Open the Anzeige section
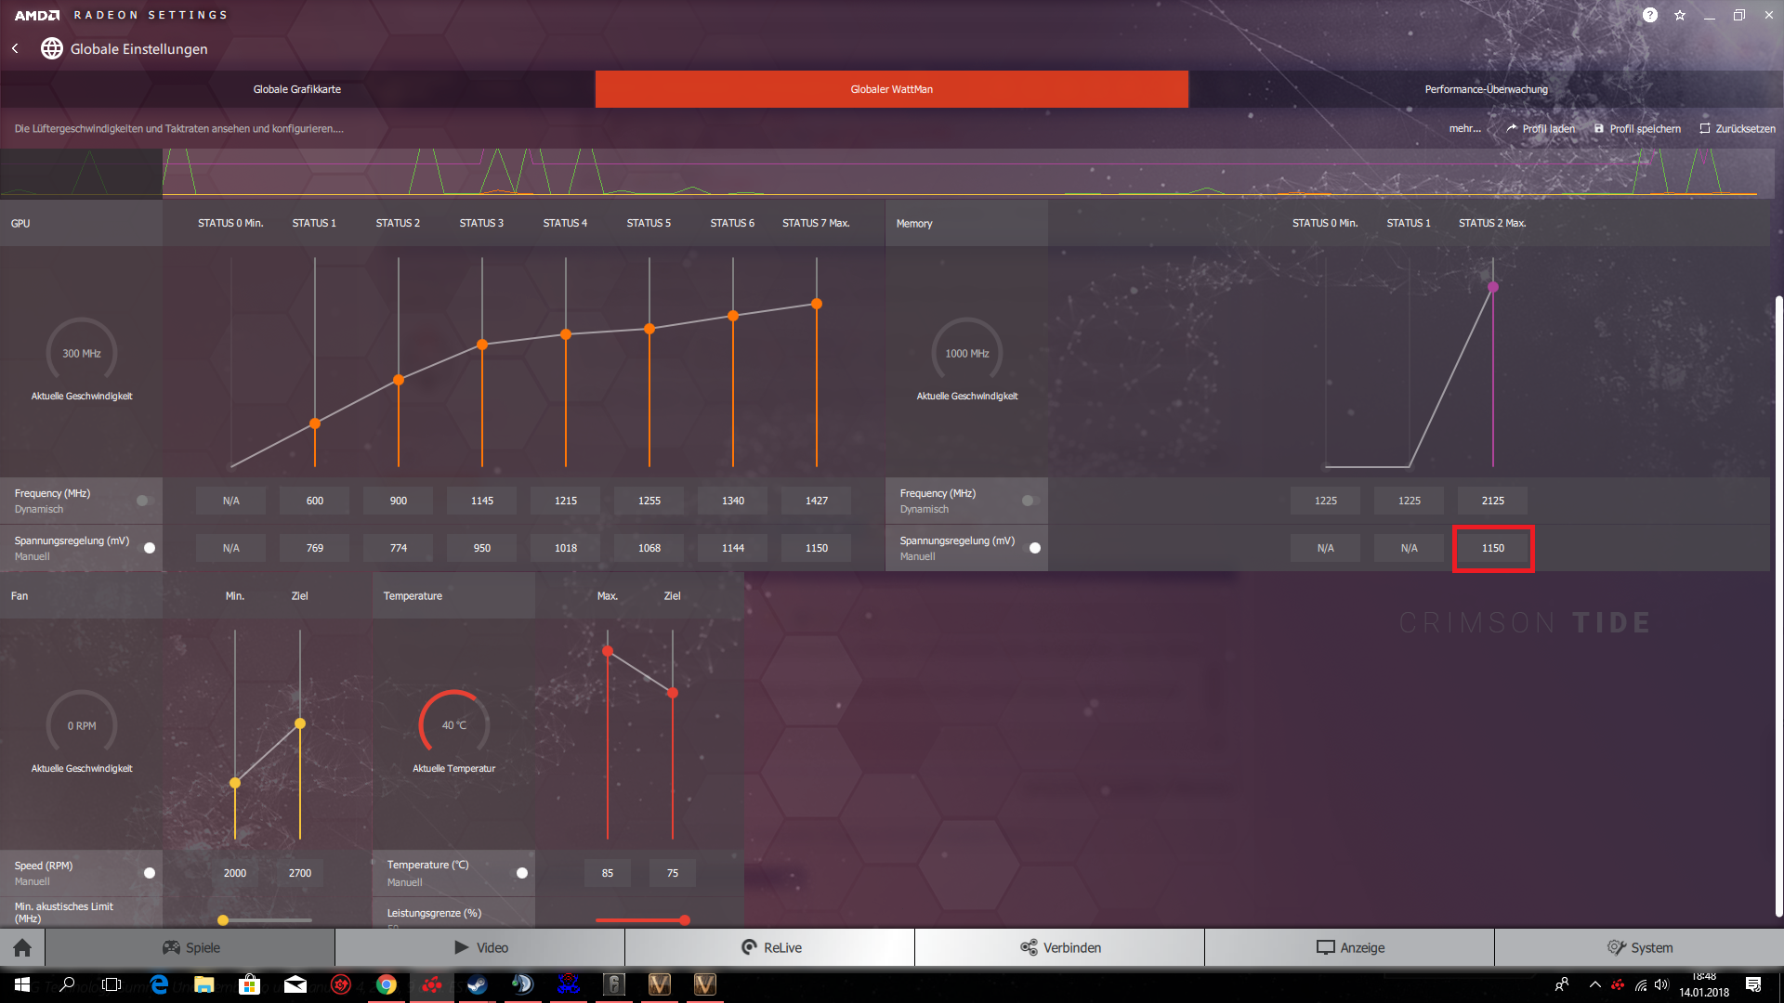Viewport: 1784px width, 1003px height. tap(1349, 947)
